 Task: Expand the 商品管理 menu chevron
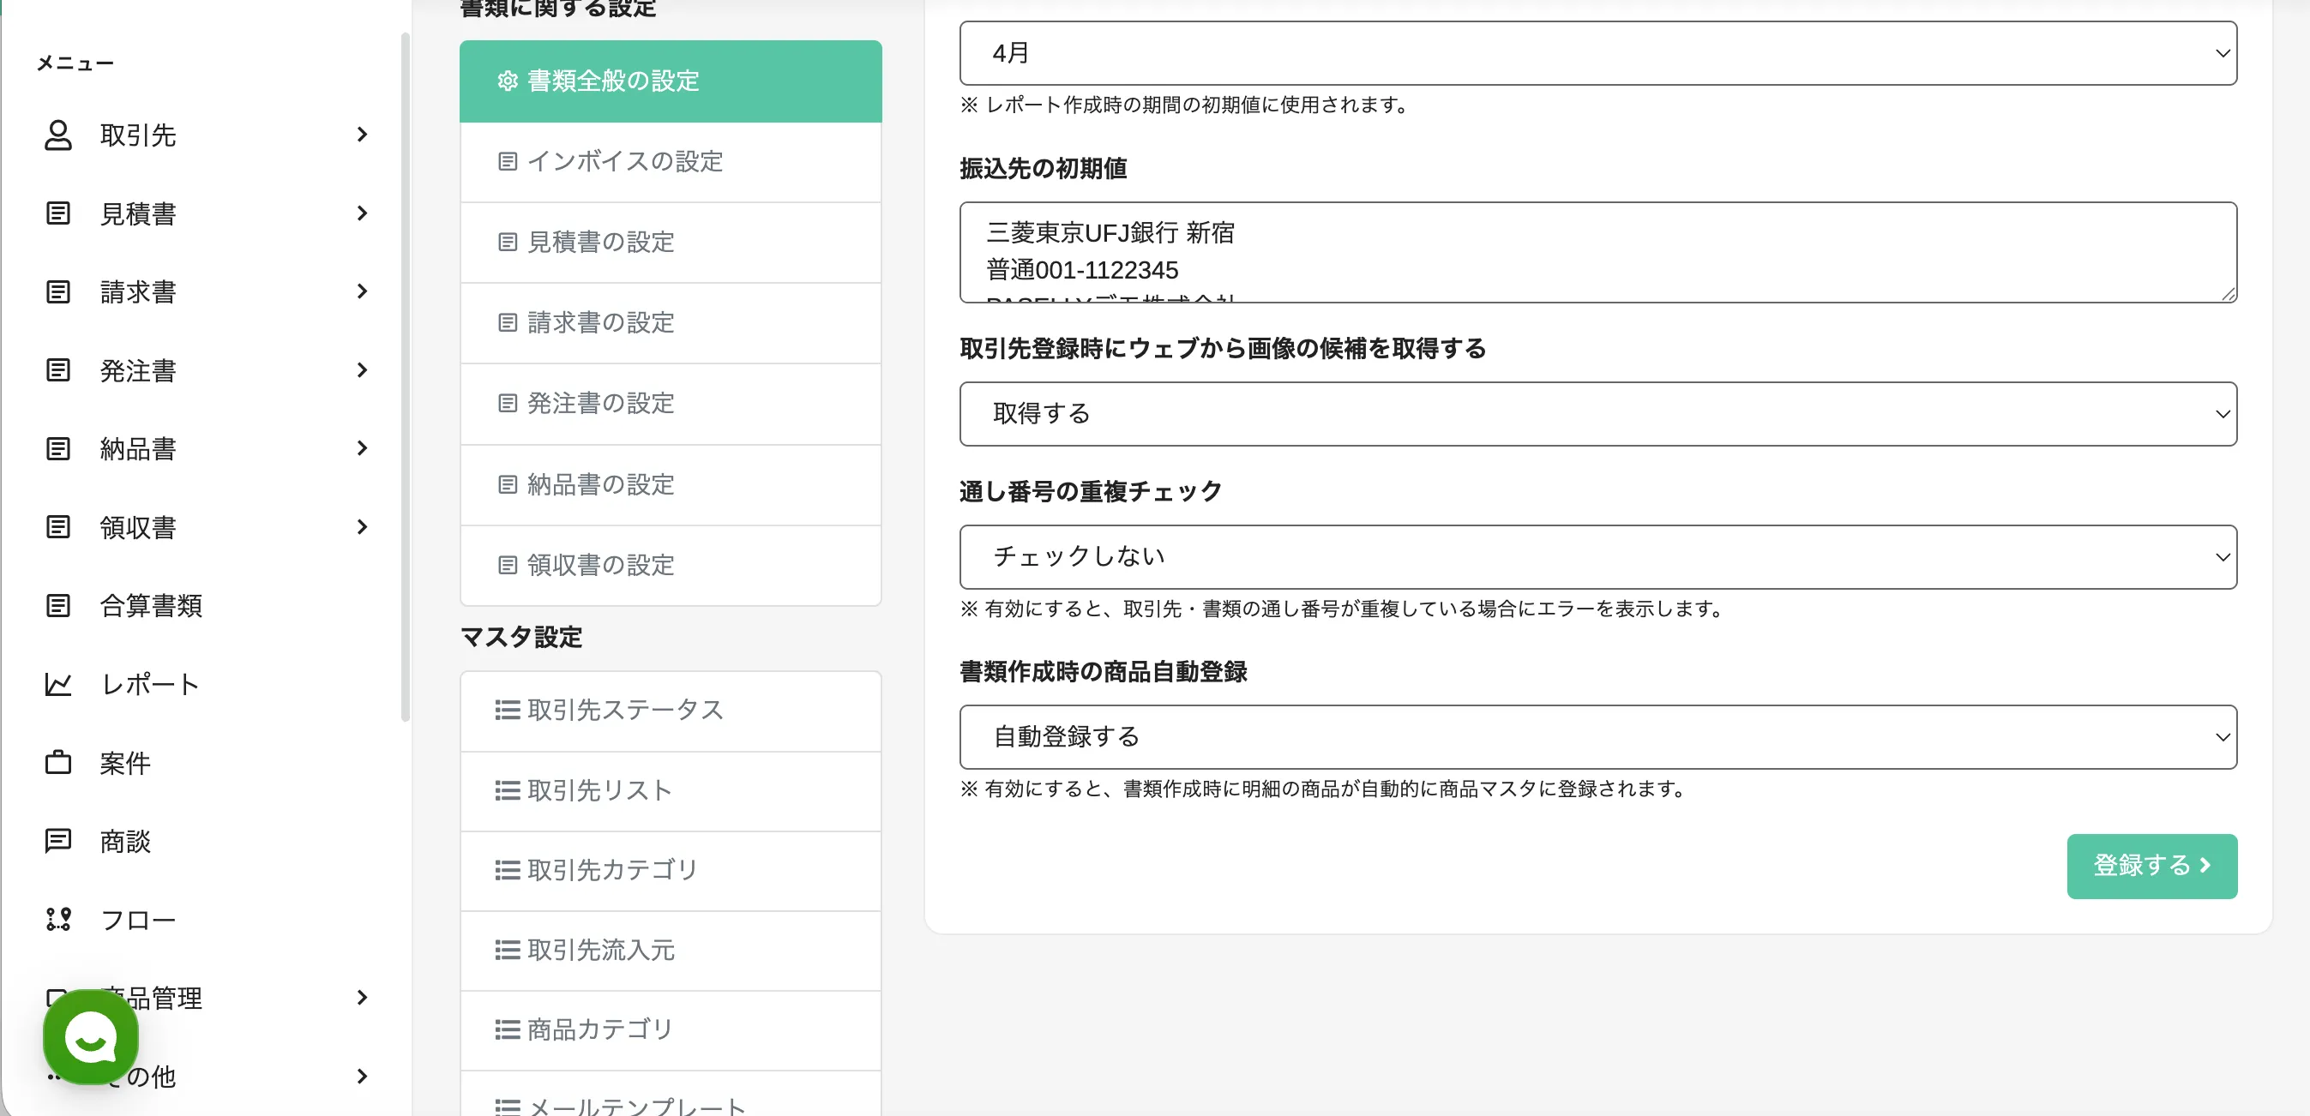click(x=363, y=998)
